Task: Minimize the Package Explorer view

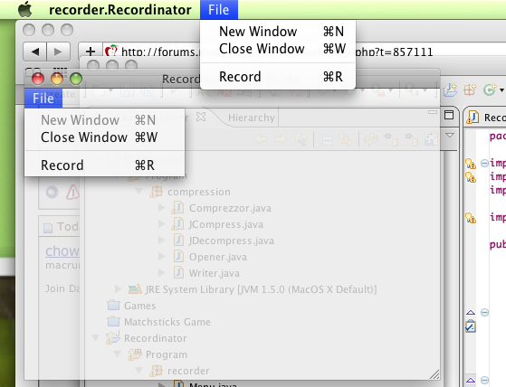Action: (x=433, y=112)
